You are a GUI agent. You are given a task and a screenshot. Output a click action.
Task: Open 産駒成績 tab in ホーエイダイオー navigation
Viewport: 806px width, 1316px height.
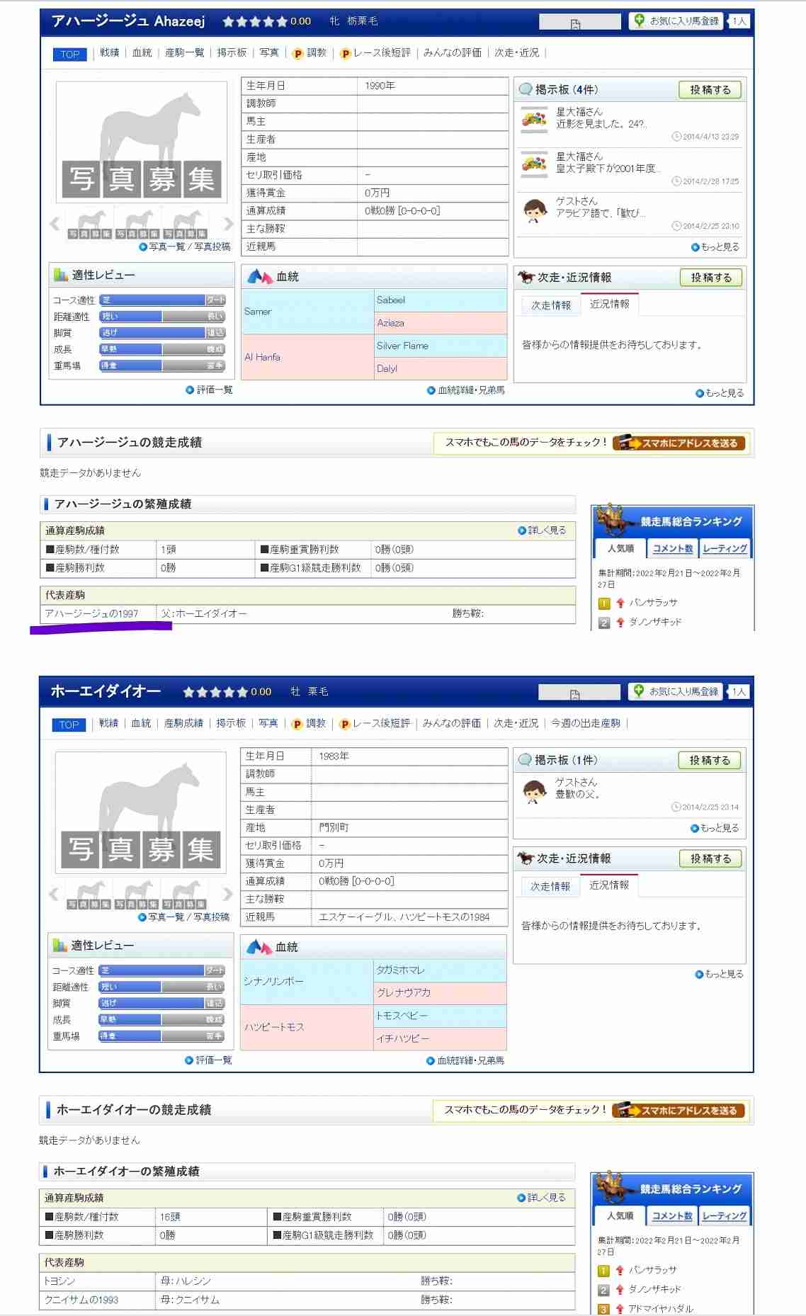(x=183, y=723)
